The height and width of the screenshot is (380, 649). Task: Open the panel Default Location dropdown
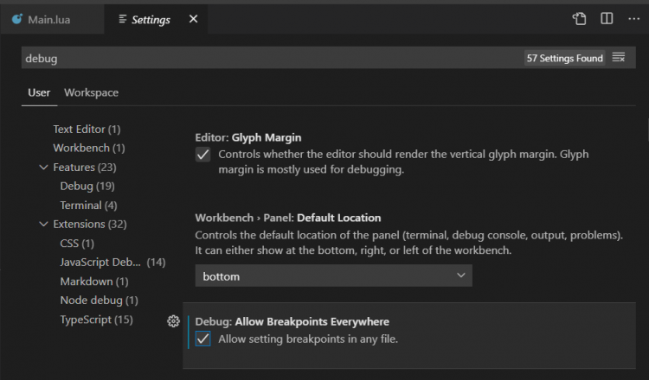click(x=333, y=276)
